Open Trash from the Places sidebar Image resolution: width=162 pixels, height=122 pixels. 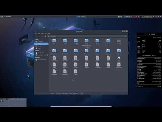point(41,48)
